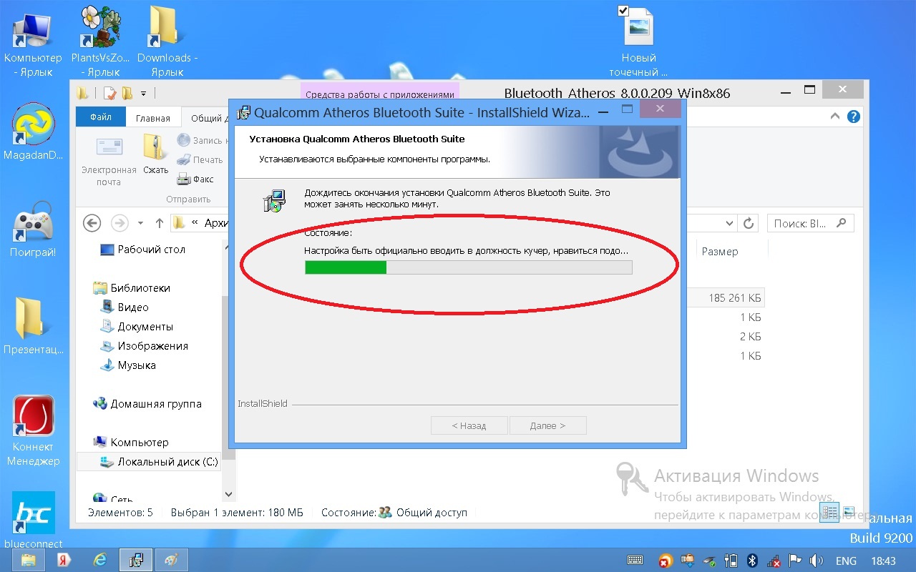This screenshot has width=916, height=572.
Task: Select Локальный диск (C:) in navigation tree
Action: point(167,462)
